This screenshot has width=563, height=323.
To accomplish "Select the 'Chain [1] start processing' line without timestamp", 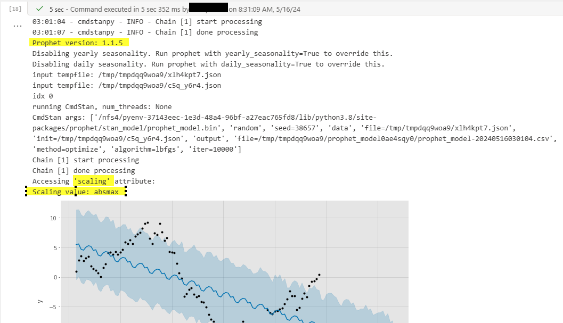I will 85,160.
